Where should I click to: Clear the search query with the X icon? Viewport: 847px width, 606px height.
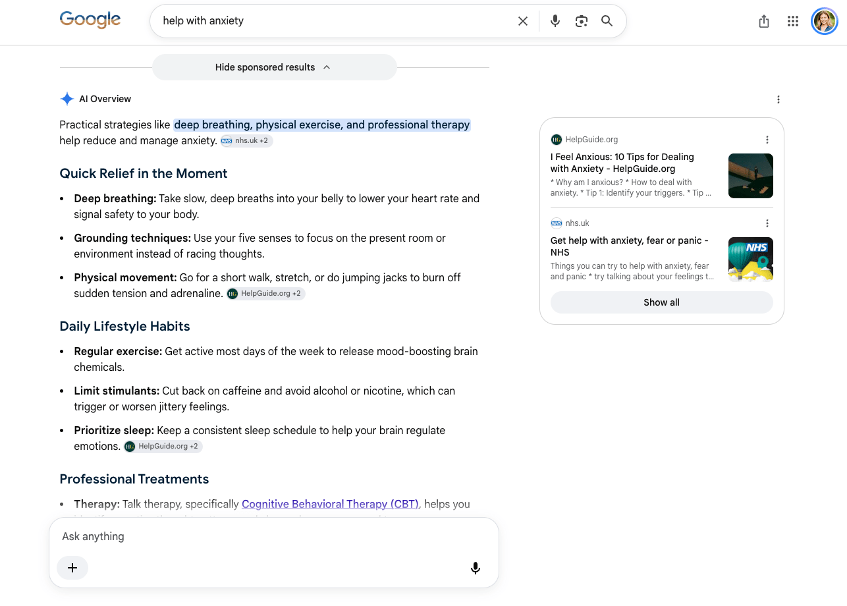coord(523,21)
